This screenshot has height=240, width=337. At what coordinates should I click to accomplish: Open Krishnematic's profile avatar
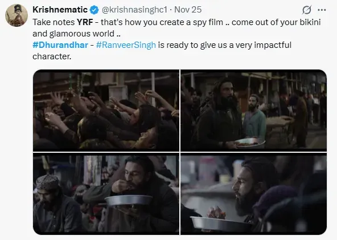coord(17,15)
